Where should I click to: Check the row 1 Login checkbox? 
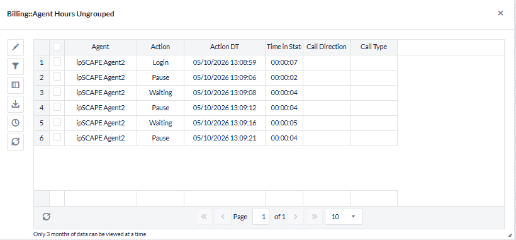click(57, 62)
